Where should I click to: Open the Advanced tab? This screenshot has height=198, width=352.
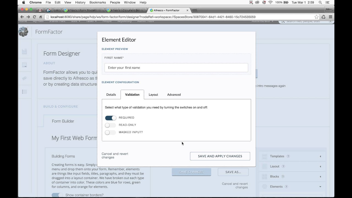tap(174, 95)
